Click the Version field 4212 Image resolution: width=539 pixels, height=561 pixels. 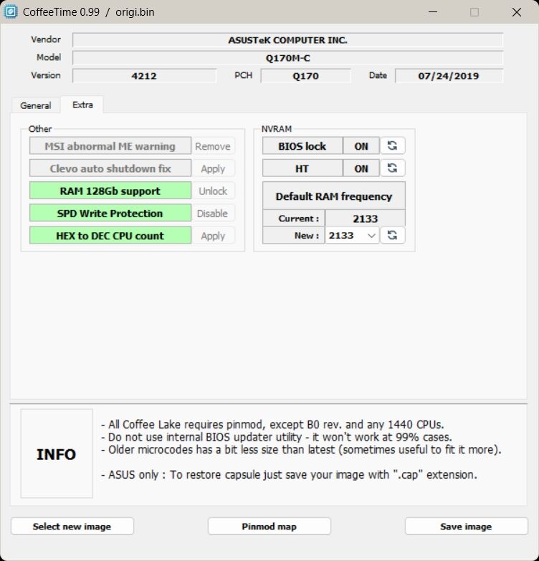pos(144,75)
